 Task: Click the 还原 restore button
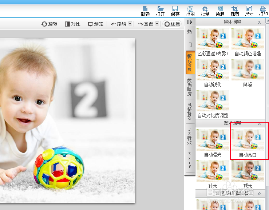172,24
